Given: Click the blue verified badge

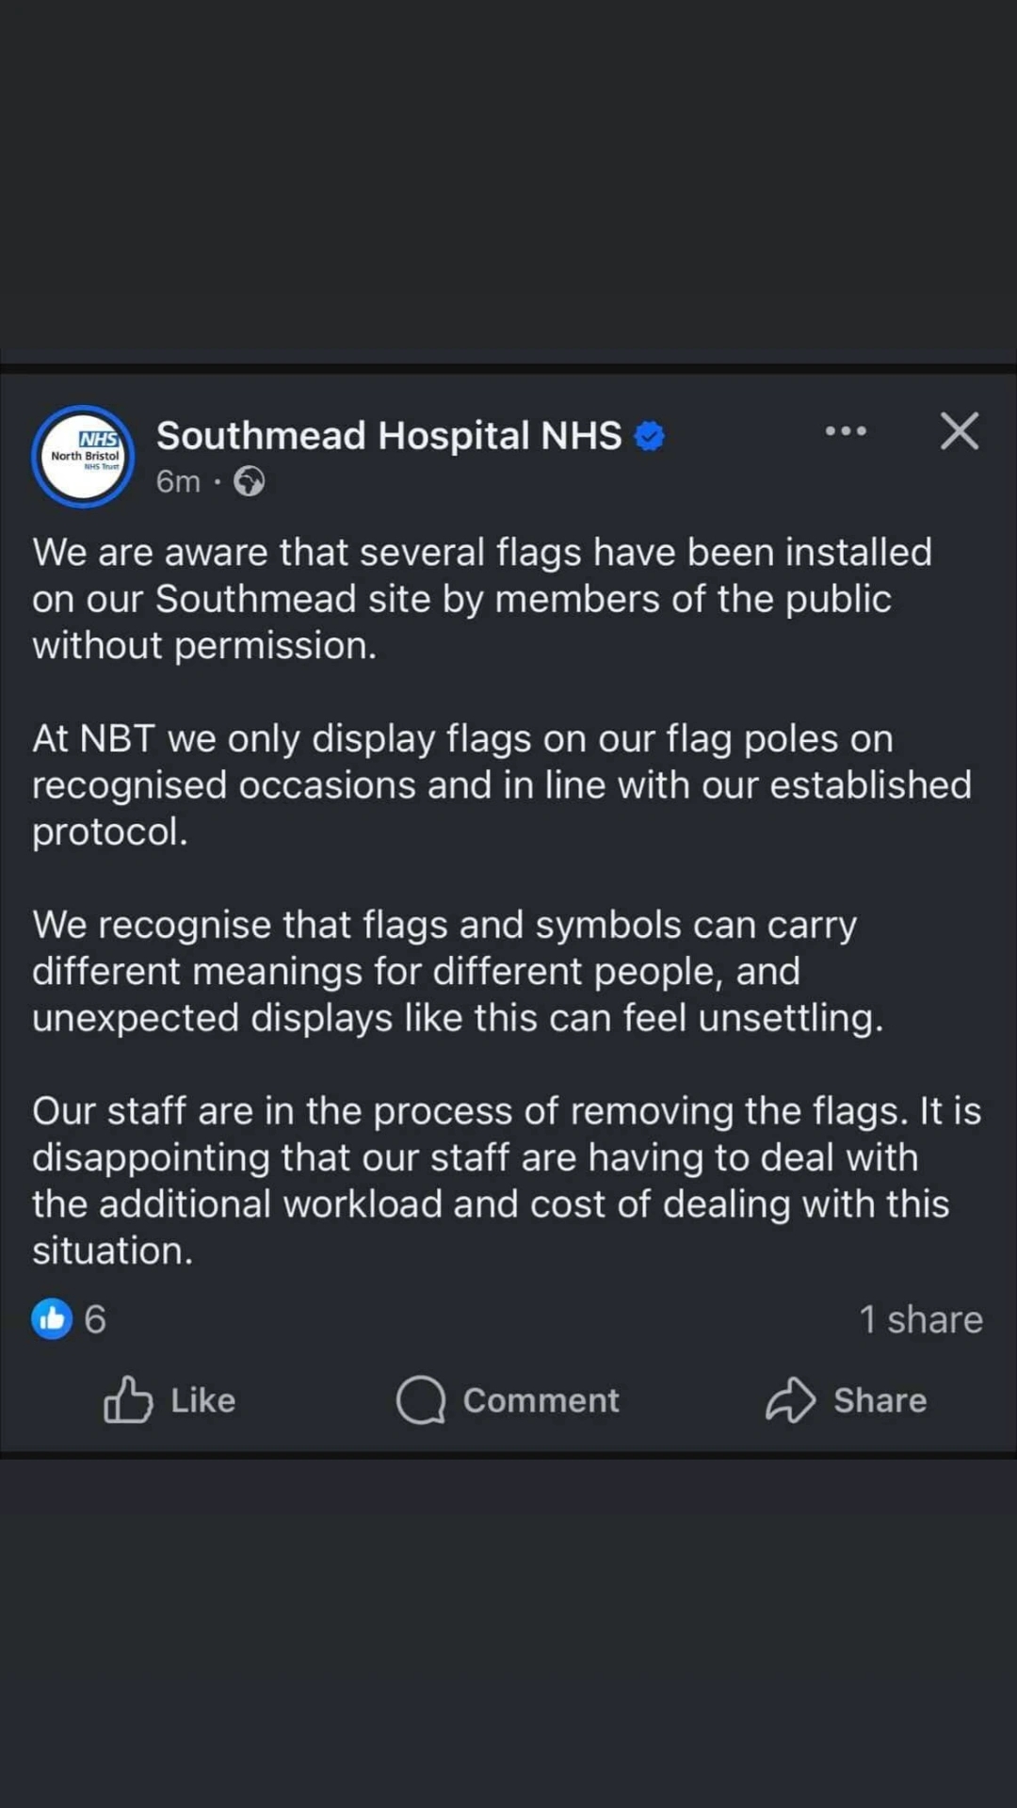Looking at the screenshot, I should [650, 436].
